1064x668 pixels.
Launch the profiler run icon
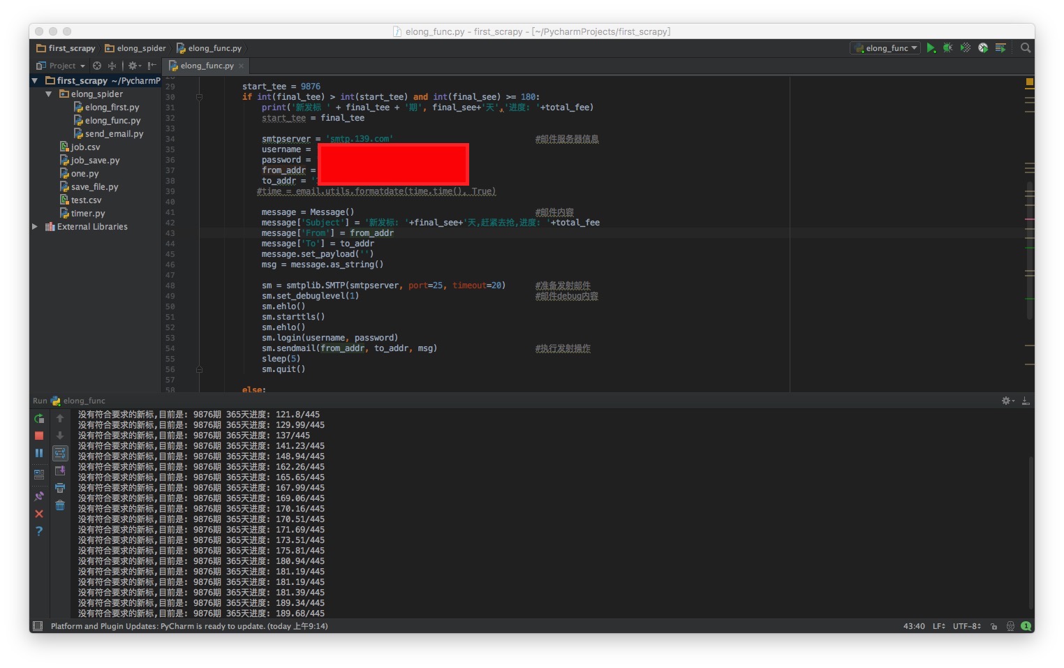983,48
